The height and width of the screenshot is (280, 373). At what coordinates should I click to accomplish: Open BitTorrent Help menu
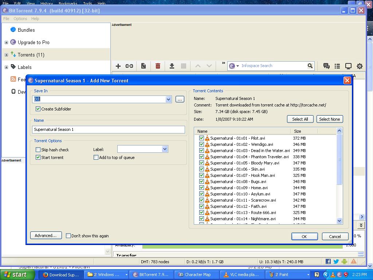(35, 19)
